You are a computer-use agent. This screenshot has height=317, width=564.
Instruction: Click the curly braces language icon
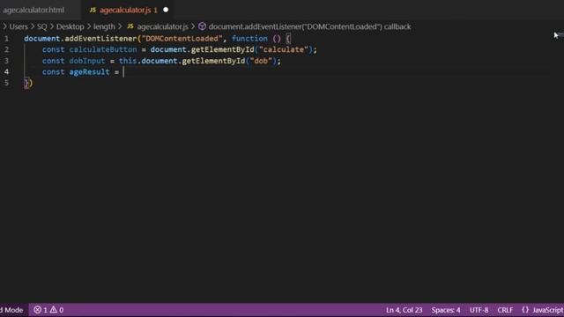point(525,310)
